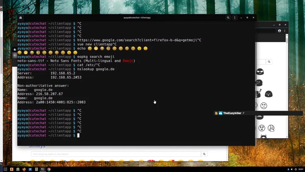Open Firefox from the taskbar

point(24,169)
